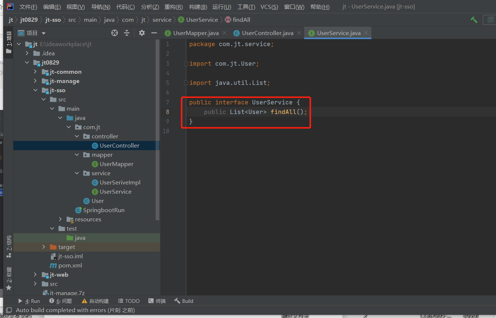The height and width of the screenshot is (318, 496).
Task: Click service breadcrumb item
Action: click(162, 20)
